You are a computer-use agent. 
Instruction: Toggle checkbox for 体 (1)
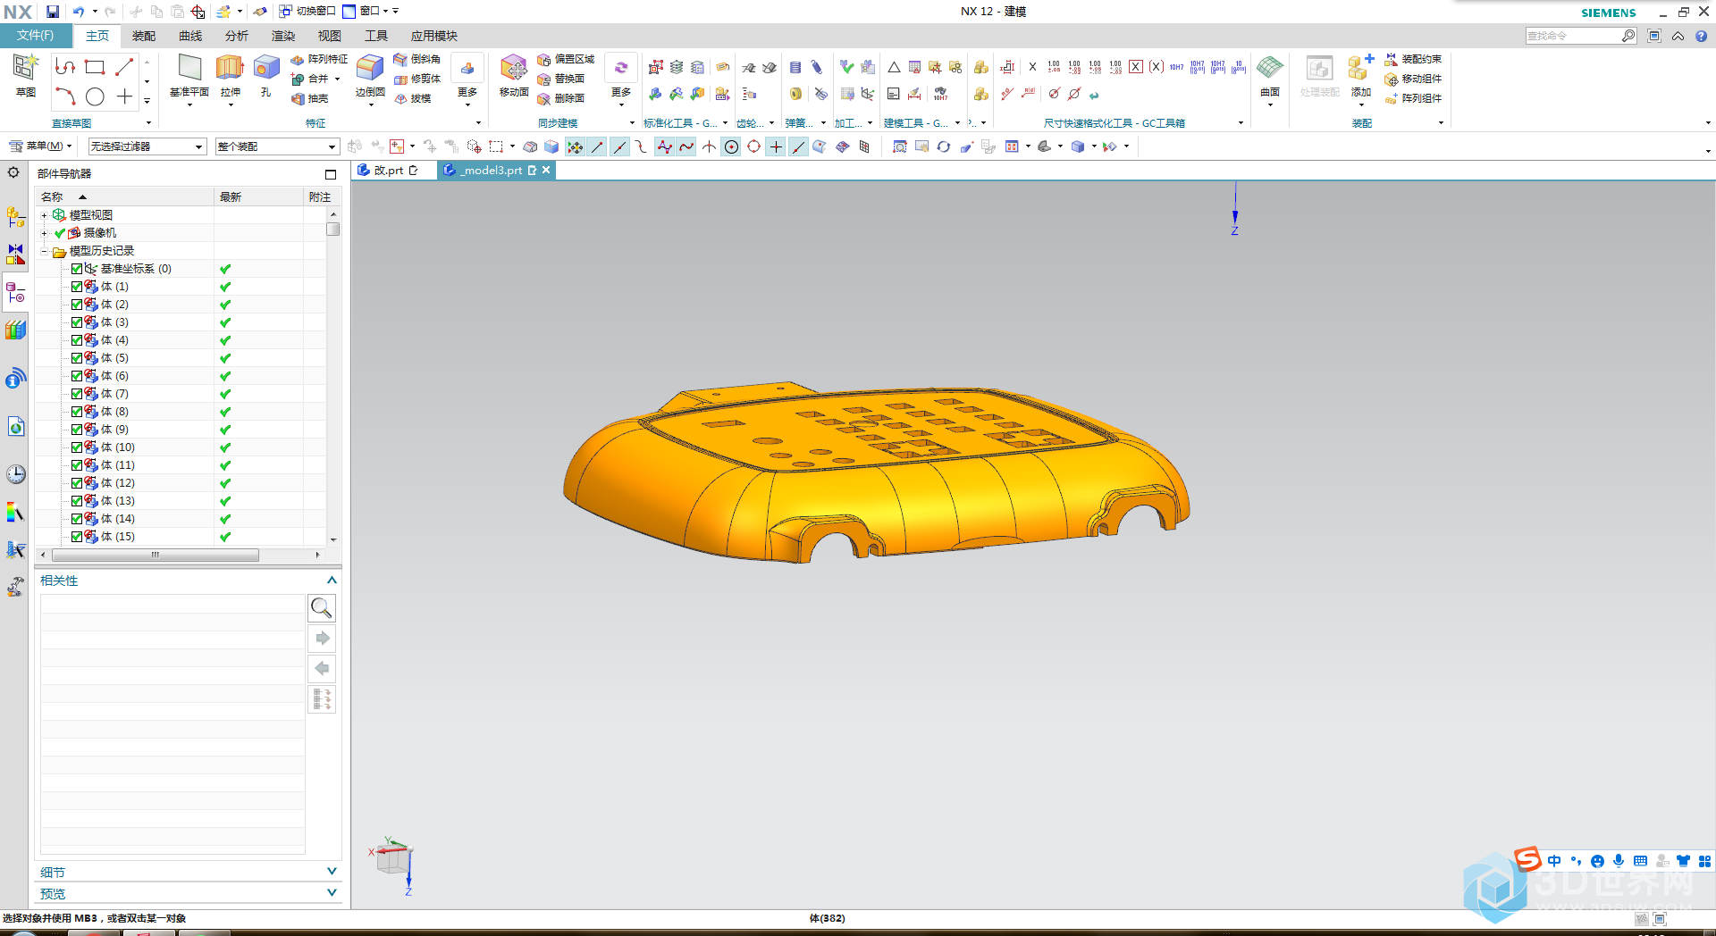[77, 287]
